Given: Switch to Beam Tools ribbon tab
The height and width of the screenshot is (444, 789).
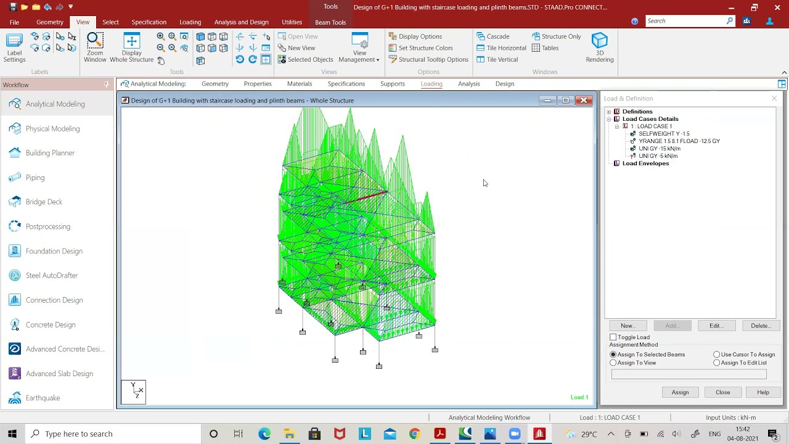Looking at the screenshot, I should tap(330, 22).
